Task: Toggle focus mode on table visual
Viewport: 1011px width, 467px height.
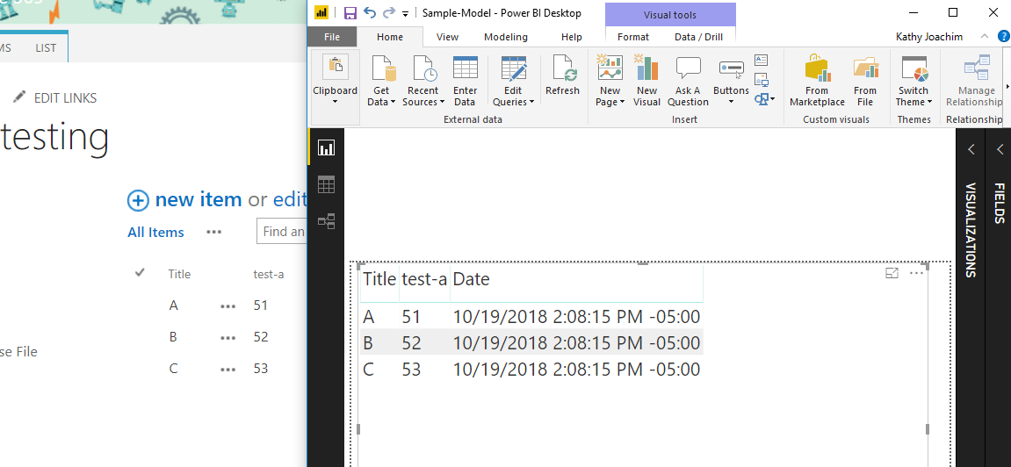Action: coord(892,273)
